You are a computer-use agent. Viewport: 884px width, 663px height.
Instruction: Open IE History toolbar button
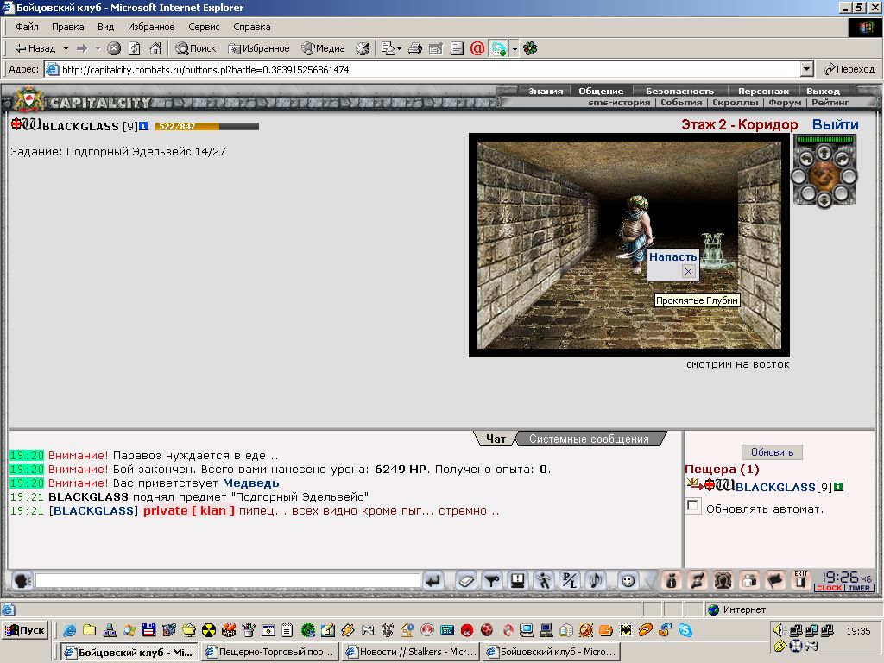pos(363,48)
